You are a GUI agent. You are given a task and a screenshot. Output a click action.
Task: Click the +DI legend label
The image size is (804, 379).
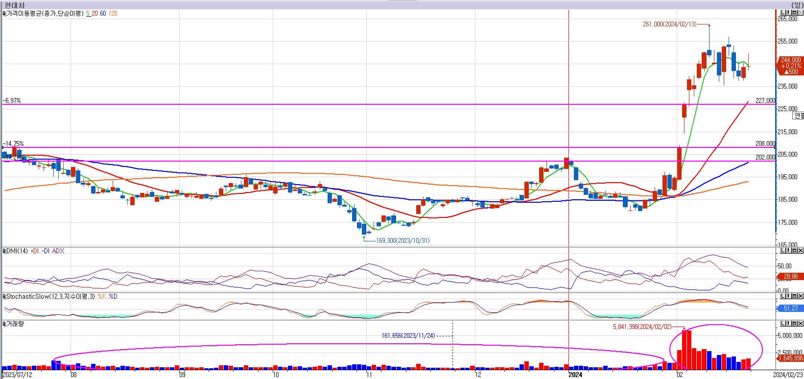point(34,251)
